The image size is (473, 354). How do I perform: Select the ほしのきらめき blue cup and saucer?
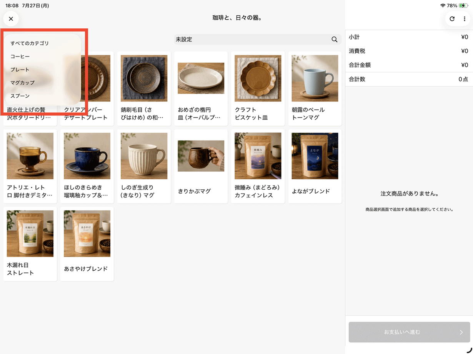tap(87, 166)
